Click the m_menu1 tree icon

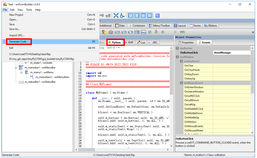point(27,72)
